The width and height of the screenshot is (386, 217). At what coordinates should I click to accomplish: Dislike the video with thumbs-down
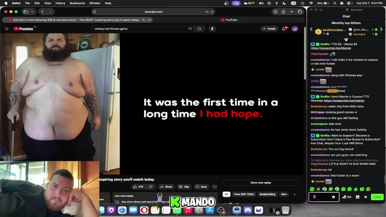coord(151,187)
